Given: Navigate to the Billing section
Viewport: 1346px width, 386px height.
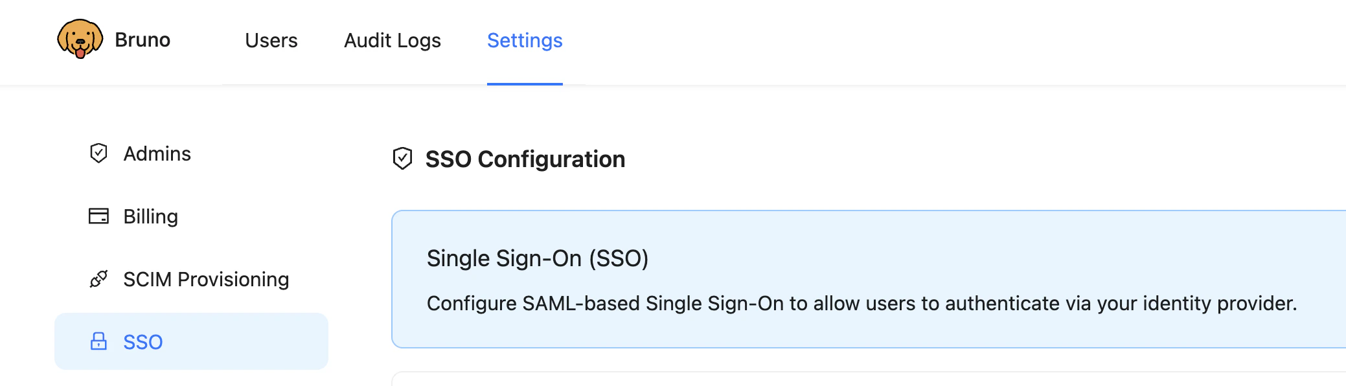Looking at the screenshot, I should 151,217.
